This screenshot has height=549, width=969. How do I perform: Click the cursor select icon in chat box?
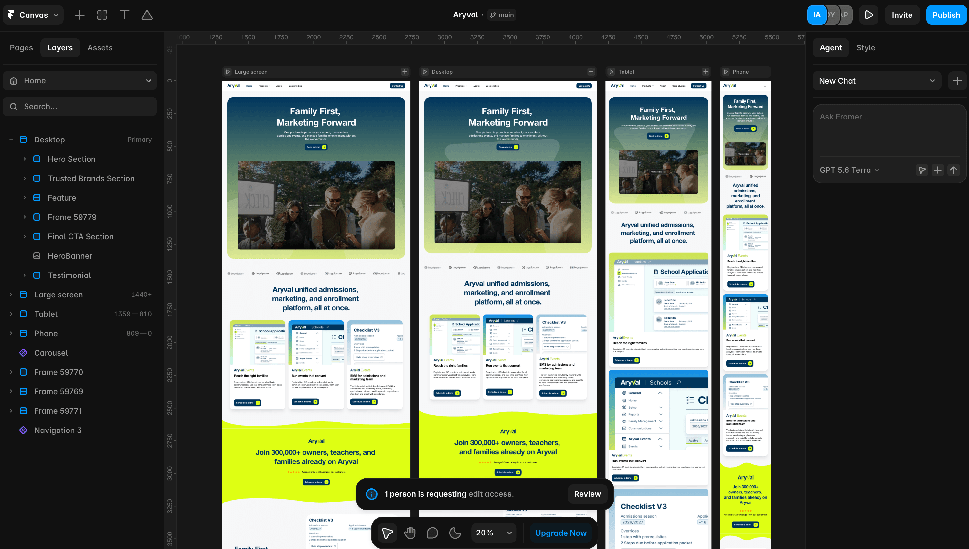pyautogui.click(x=922, y=170)
